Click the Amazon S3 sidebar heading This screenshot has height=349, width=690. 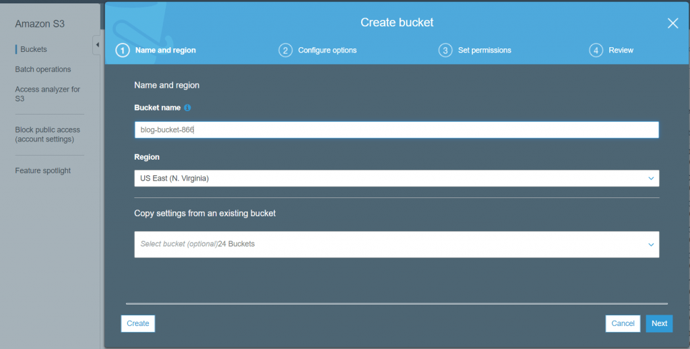pos(40,24)
